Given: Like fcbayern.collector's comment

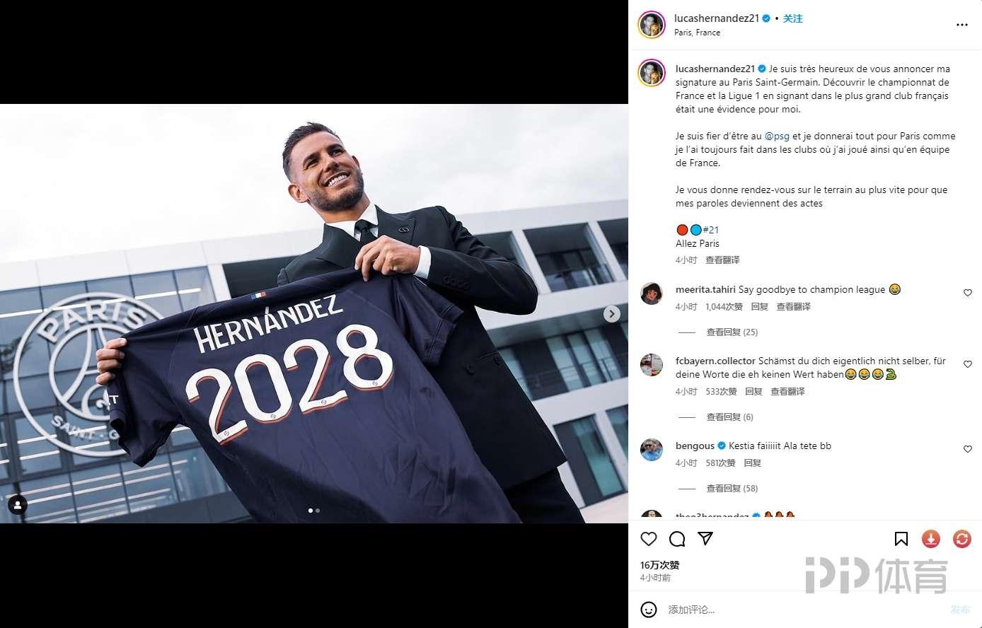Looking at the screenshot, I should coord(968,364).
